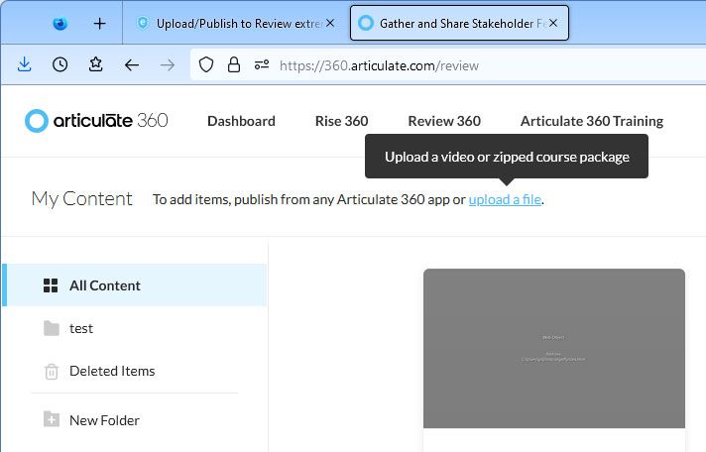
Task: Open the downloads panel icon
Action: click(25, 64)
